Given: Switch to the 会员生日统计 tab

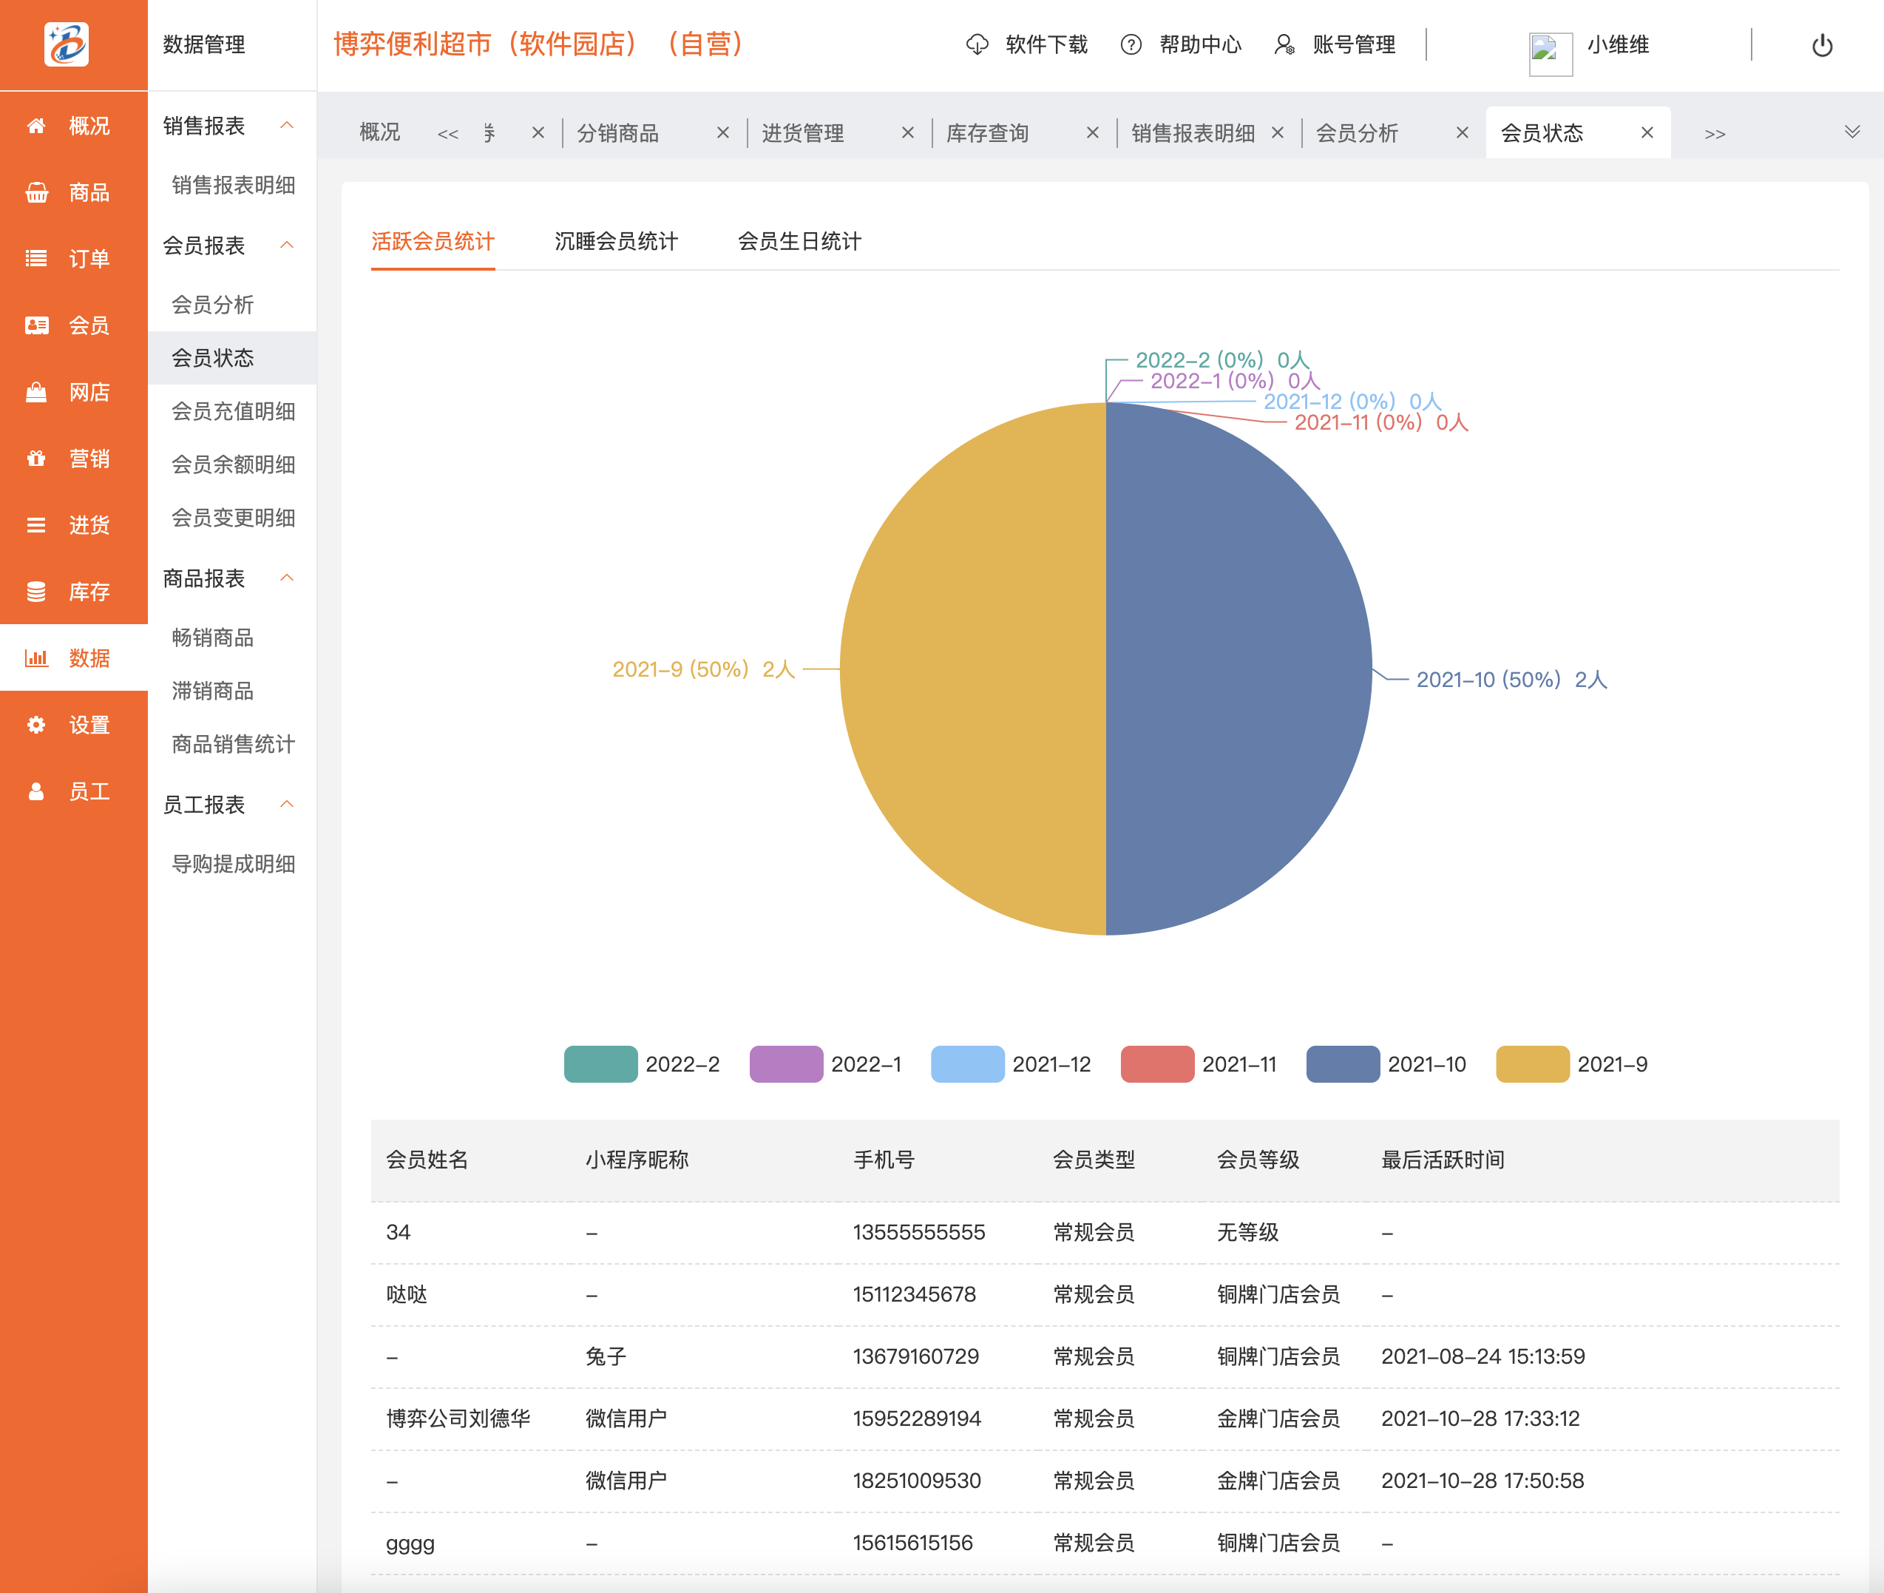Looking at the screenshot, I should click(799, 241).
